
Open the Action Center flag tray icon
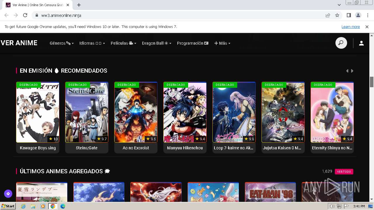pyautogui.click(x=346, y=206)
